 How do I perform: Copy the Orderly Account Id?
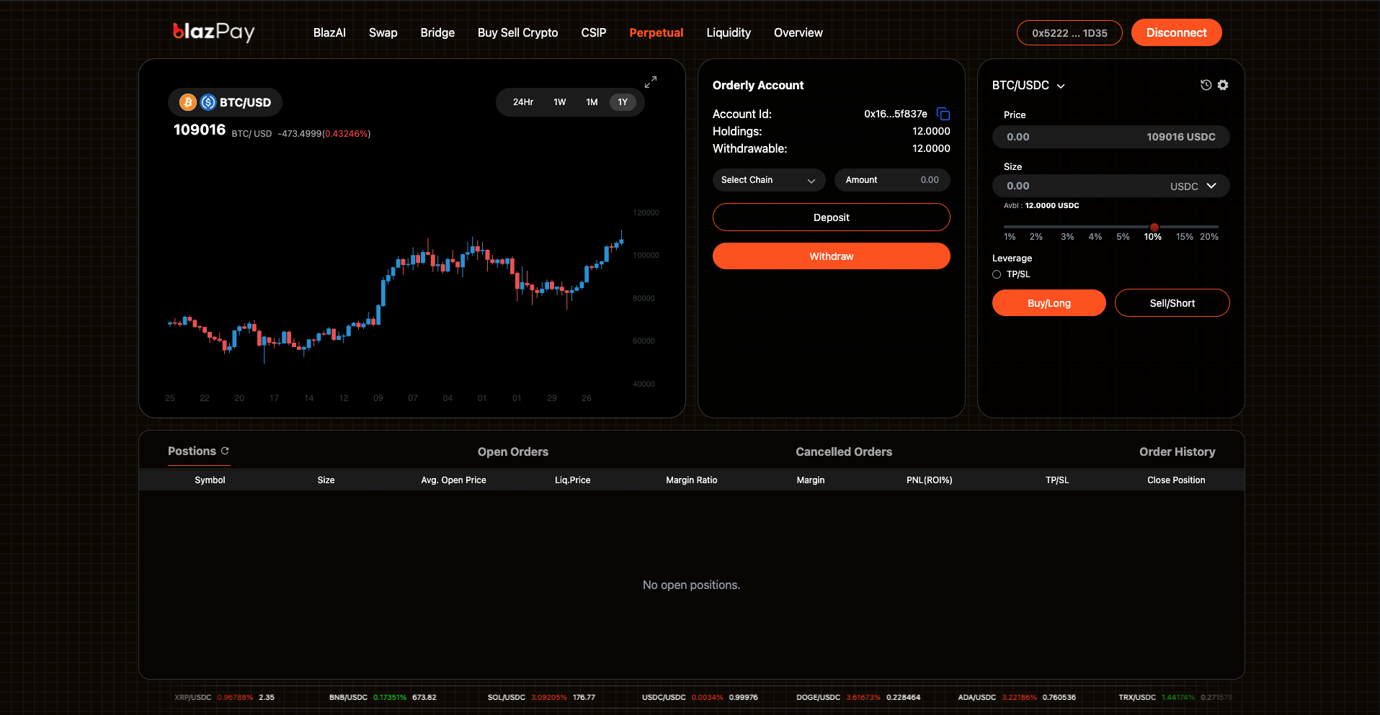click(x=943, y=114)
